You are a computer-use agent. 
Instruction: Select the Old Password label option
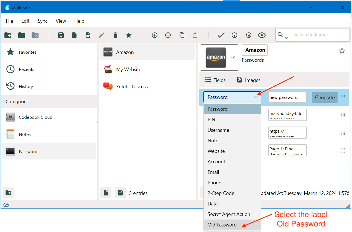pyautogui.click(x=233, y=225)
